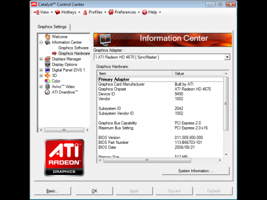
Task: Click the Digital Panel (DVI) 1 icon
Action: (x=48, y=70)
